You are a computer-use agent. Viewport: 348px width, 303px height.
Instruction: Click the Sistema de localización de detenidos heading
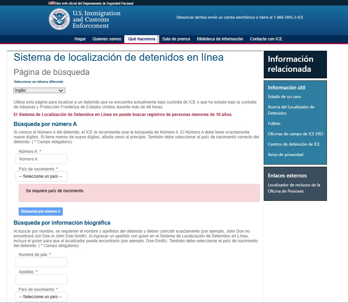click(x=118, y=57)
